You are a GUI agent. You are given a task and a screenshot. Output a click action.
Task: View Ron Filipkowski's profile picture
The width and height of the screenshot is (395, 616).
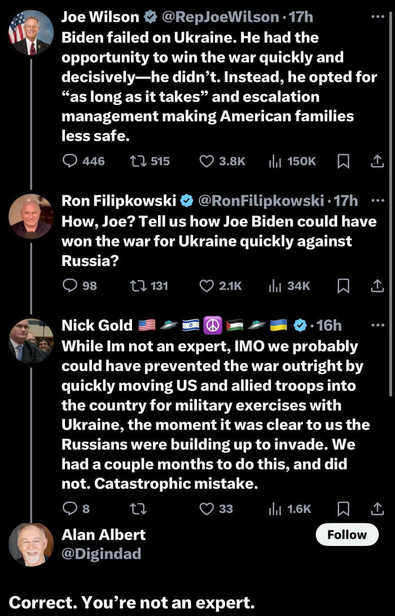click(x=31, y=216)
